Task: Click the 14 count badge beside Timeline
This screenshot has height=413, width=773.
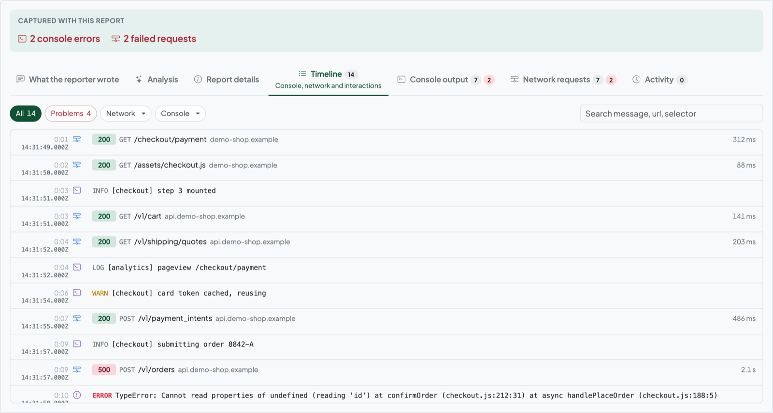Action: 351,74
